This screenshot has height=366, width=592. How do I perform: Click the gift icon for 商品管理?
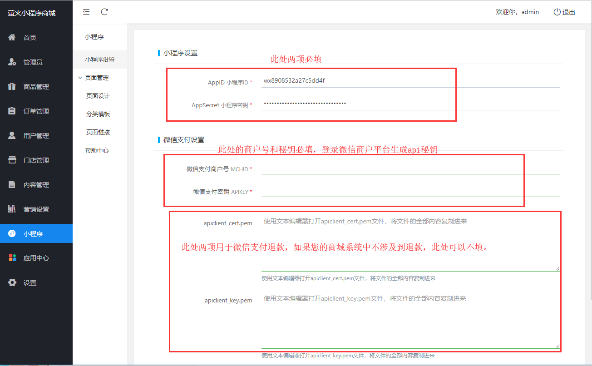point(12,86)
